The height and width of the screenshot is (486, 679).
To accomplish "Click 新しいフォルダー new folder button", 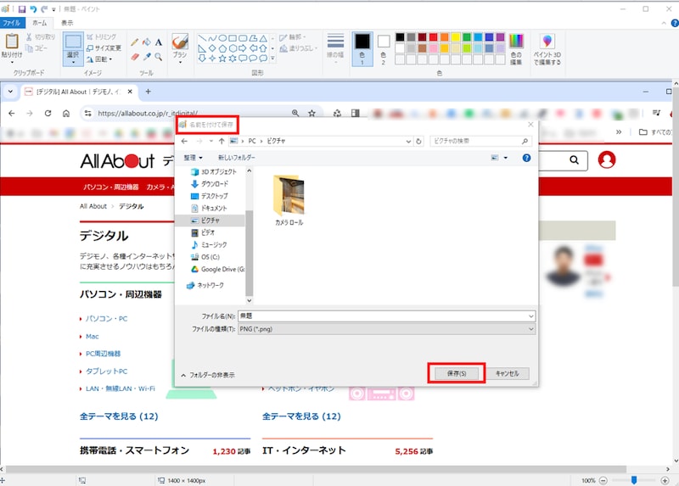I will [x=237, y=158].
